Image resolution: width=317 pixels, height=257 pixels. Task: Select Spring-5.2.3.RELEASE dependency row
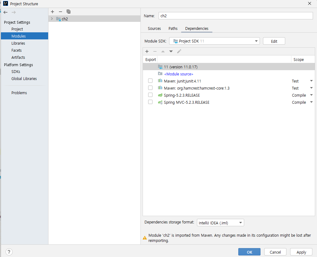[x=229, y=95]
